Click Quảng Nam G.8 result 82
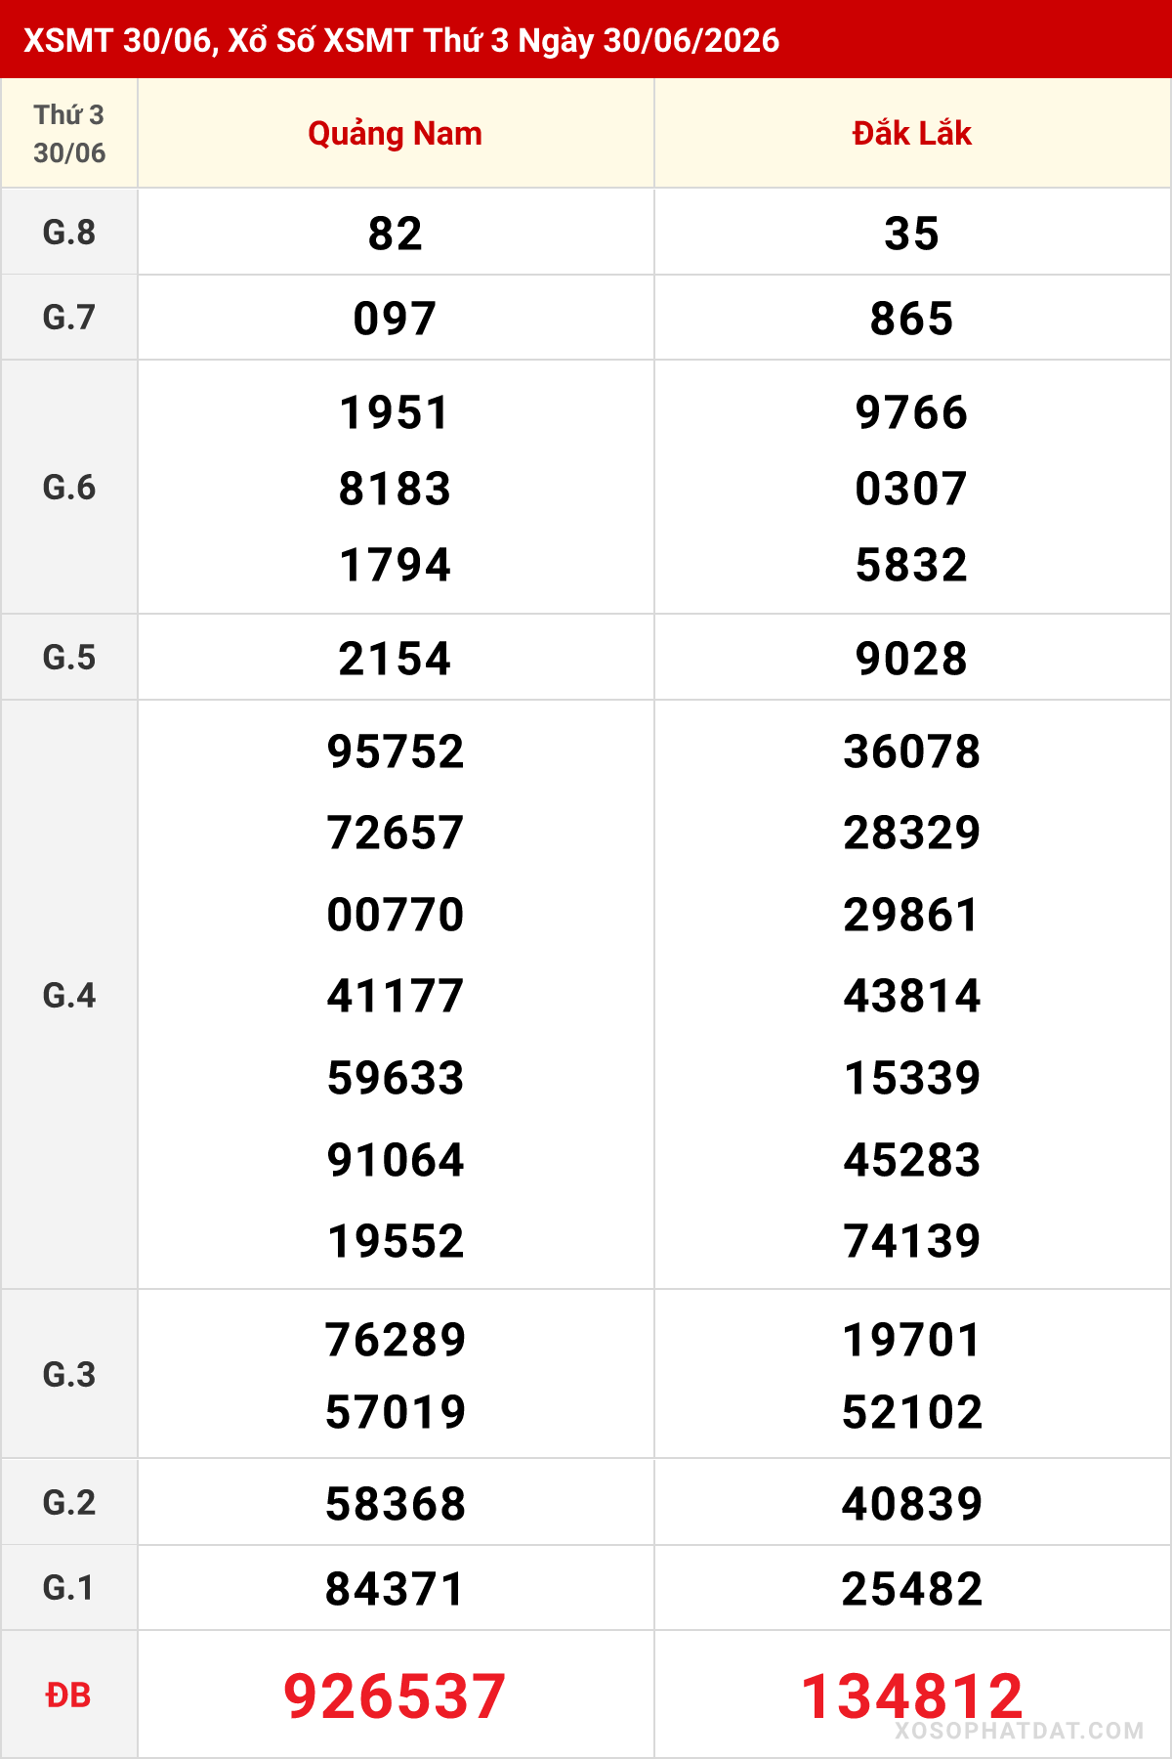Image resolution: width=1172 pixels, height=1759 pixels. pos(395,234)
